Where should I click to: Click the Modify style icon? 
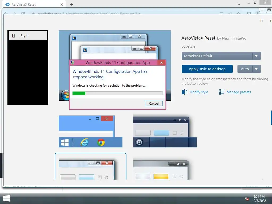(x=184, y=92)
